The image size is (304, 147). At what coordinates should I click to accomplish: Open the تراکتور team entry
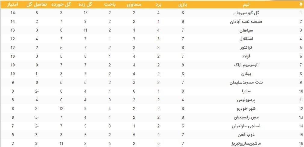246,47
